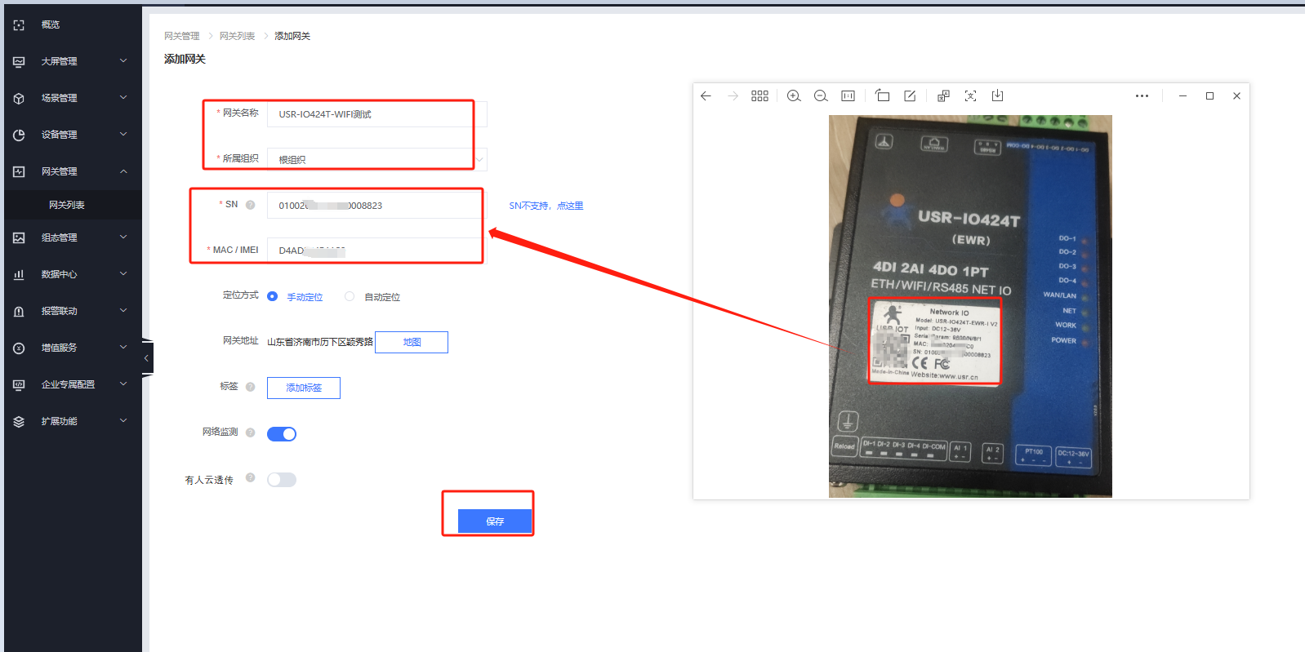Click the 扩展功能 layers icon
Screen dimensions: 1305x652
click(19, 422)
